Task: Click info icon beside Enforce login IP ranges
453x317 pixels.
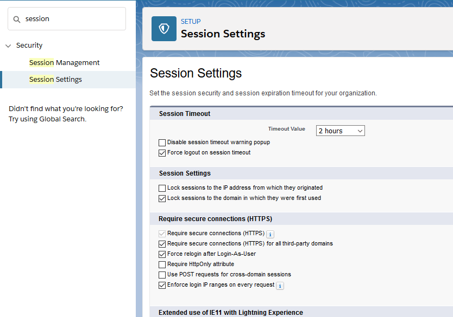Action: point(280,286)
